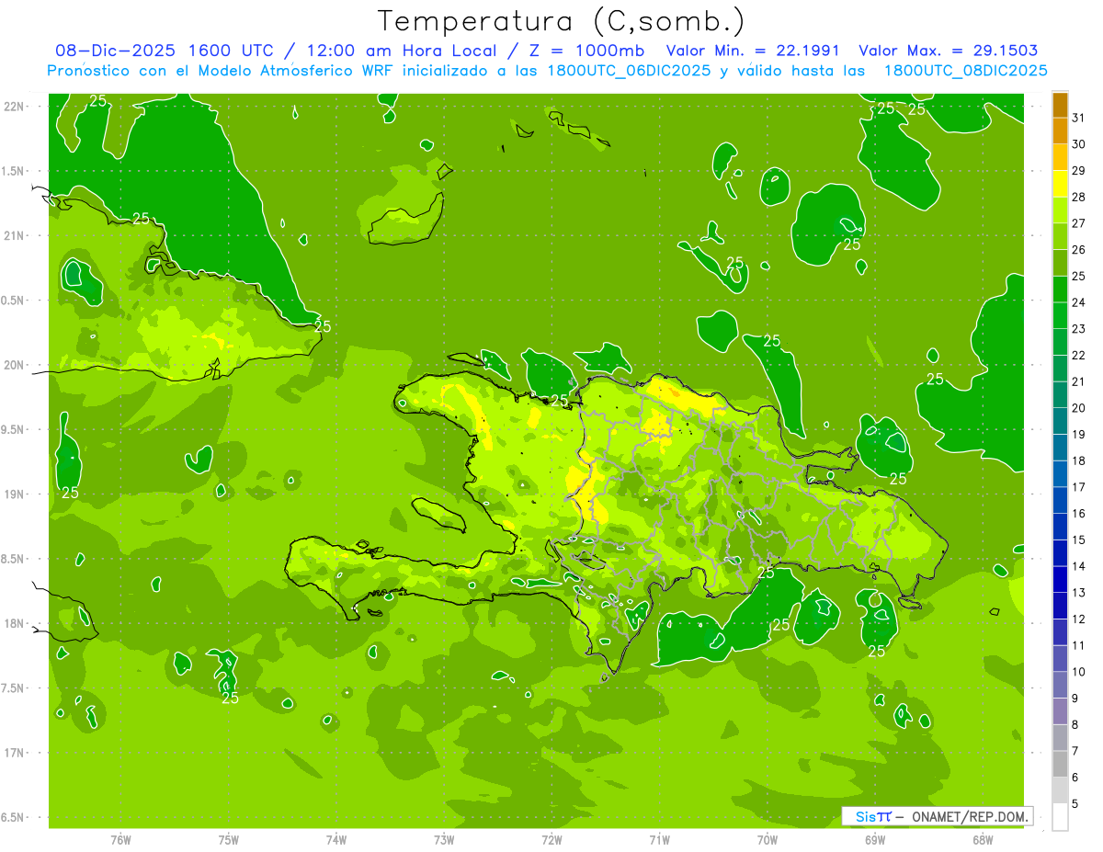The height and width of the screenshot is (852, 1103).
Task: Click the 17N latitude label
Action: pyautogui.click(x=15, y=753)
